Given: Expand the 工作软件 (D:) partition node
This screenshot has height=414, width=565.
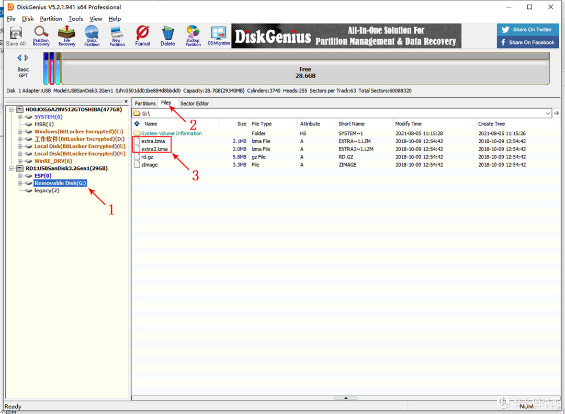Looking at the screenshot, I should pyautogui.click(x=20, y=139).
